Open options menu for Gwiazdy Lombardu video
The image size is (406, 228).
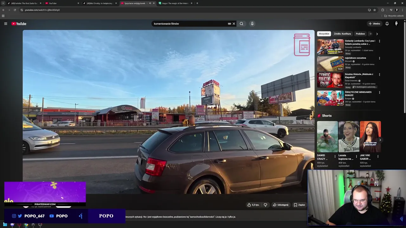(379, 41)
